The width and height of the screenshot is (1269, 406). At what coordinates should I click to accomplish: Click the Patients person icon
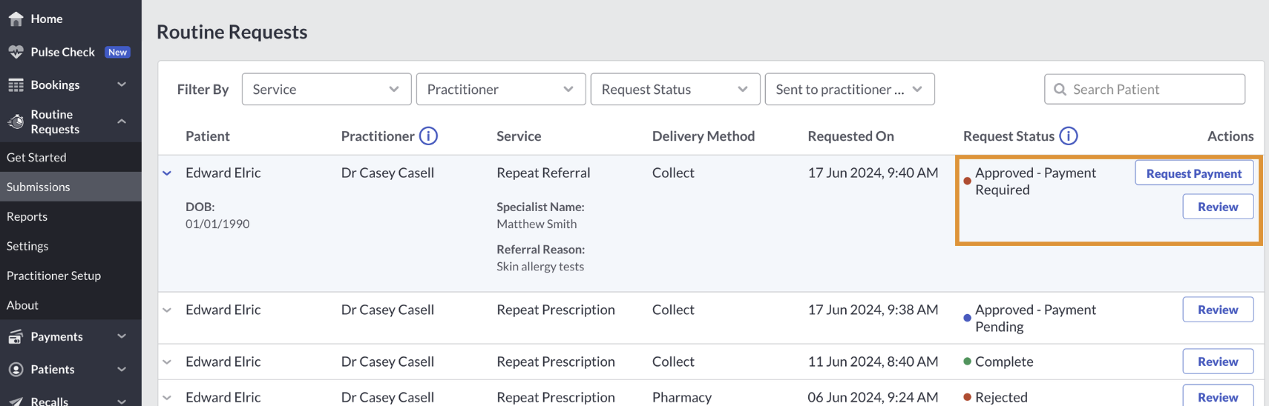pyautogui.click(x=16, y=369)
